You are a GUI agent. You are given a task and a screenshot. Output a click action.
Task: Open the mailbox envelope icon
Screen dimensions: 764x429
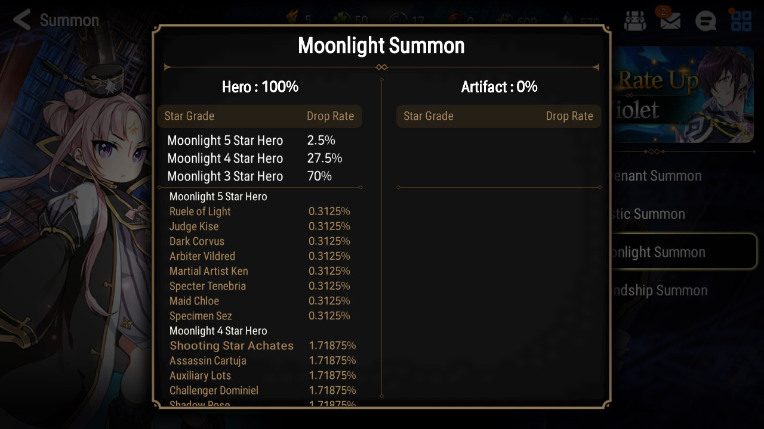coord(670,21)
